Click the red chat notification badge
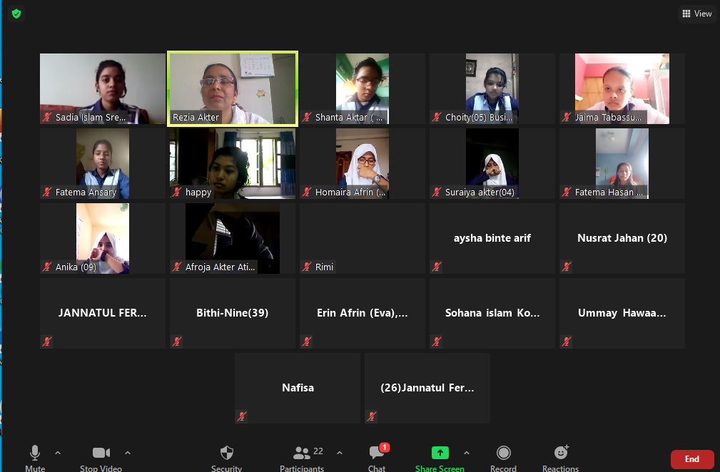720x472 pixels. [385, 447]
